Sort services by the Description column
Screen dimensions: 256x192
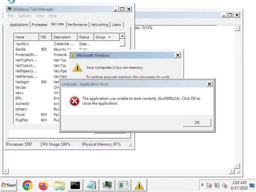[65, 37]
